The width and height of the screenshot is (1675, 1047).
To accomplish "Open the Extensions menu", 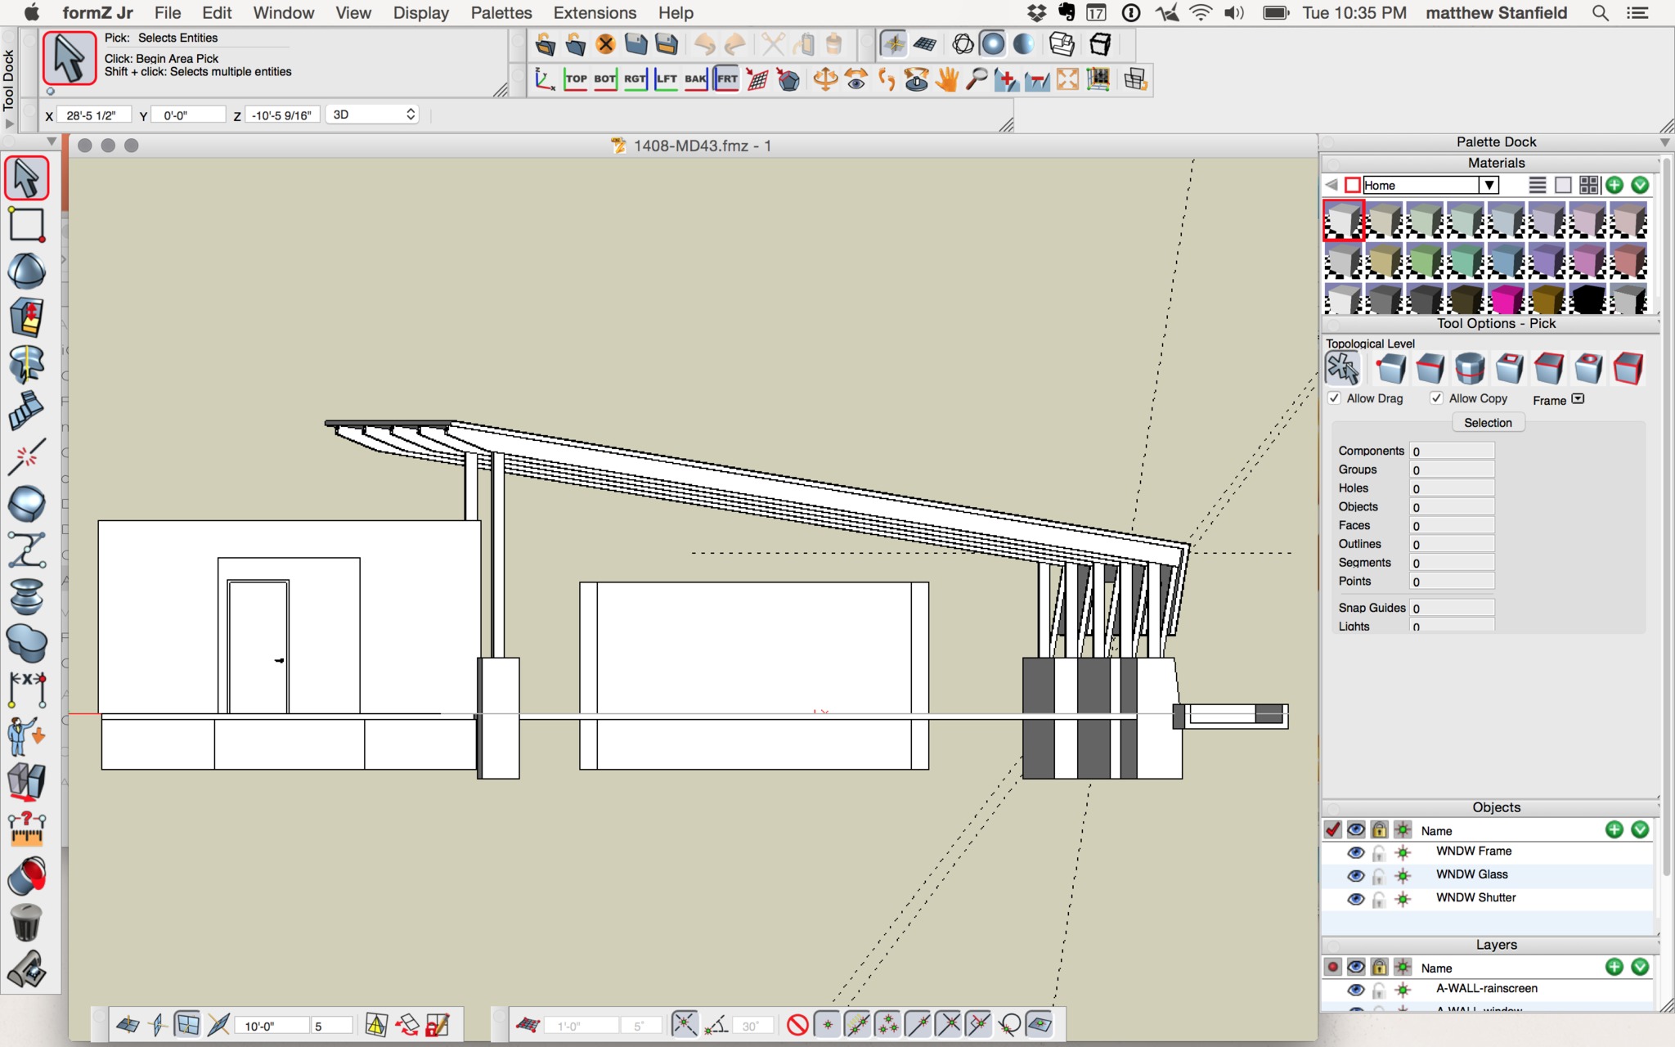I will click(x=595, y=13).
